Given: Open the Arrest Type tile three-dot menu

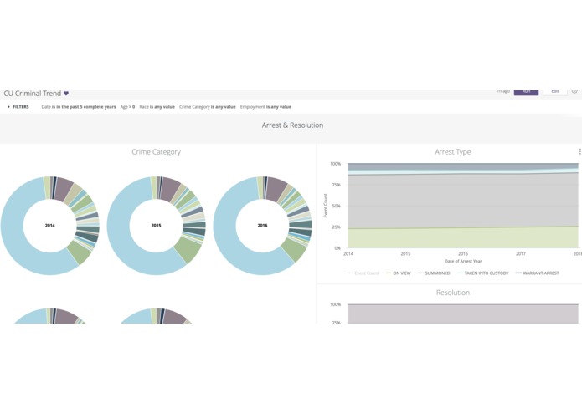Looking at the screenshot, I should click(579, 151).
